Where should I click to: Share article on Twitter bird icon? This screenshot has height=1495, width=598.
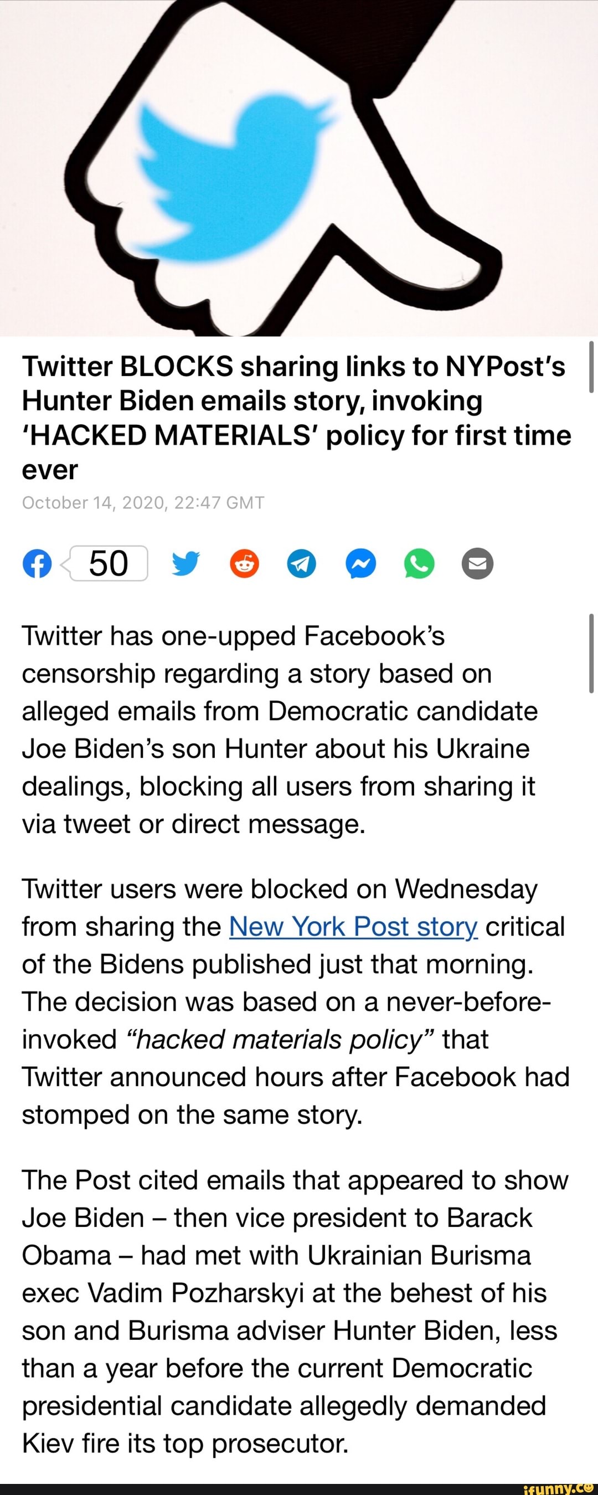[x=185, y=563]
